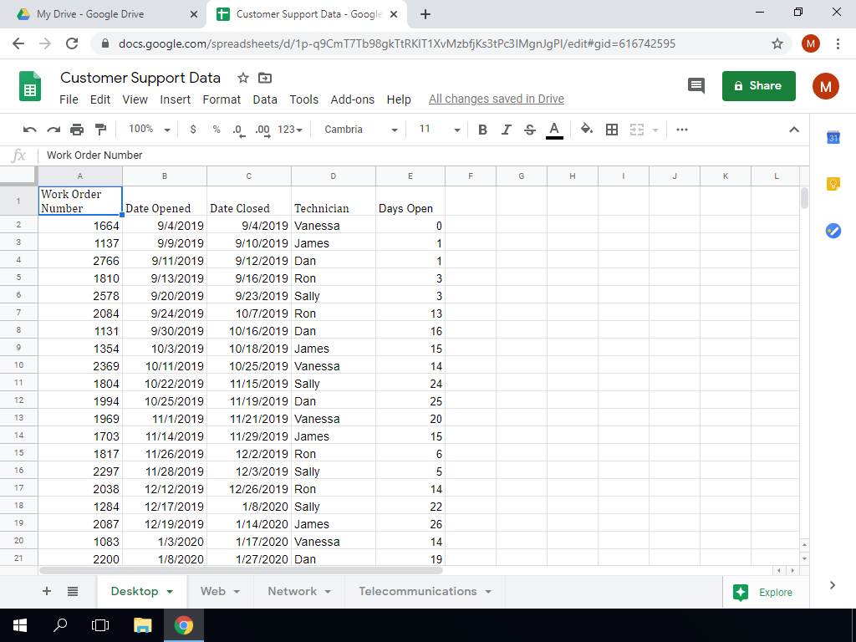Click the green Share button
Image resolution: width=856 pixels, height=642 pixels.
(x=758, y=86)
